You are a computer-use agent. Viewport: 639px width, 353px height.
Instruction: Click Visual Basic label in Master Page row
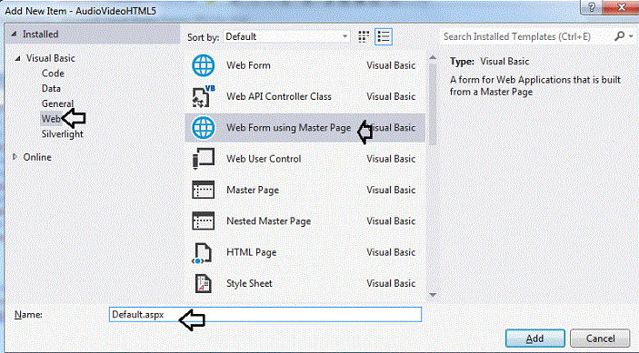pyautogui.click(x=391, y=190)
